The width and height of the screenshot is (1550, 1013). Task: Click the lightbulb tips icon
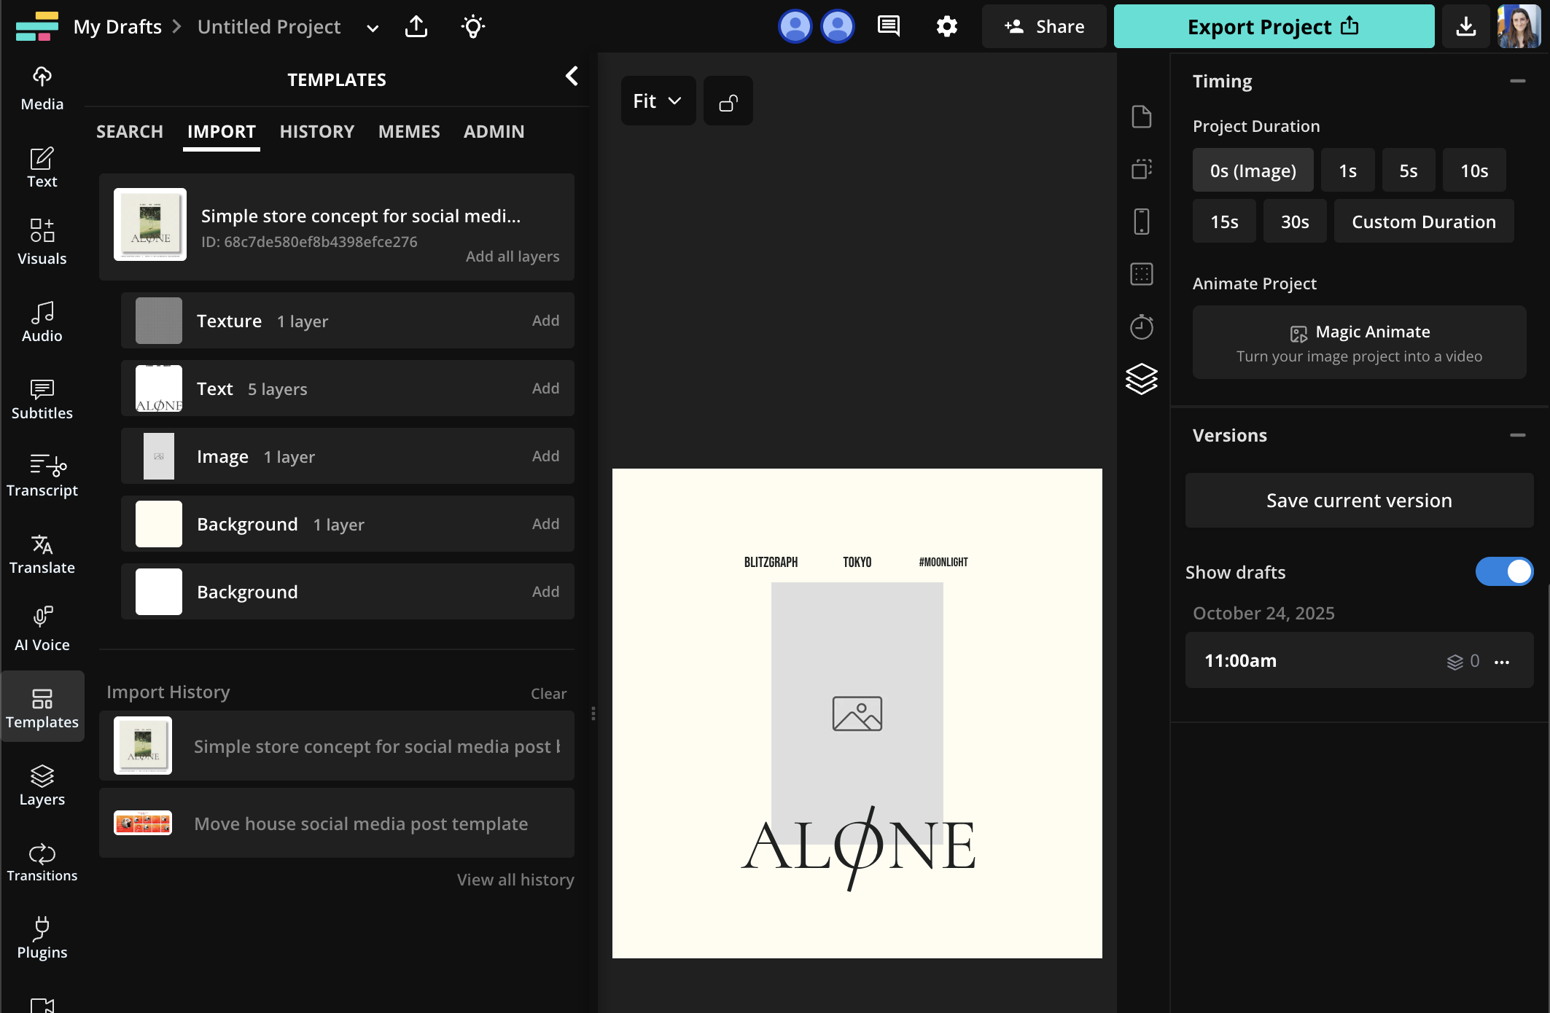pos(472,27)
